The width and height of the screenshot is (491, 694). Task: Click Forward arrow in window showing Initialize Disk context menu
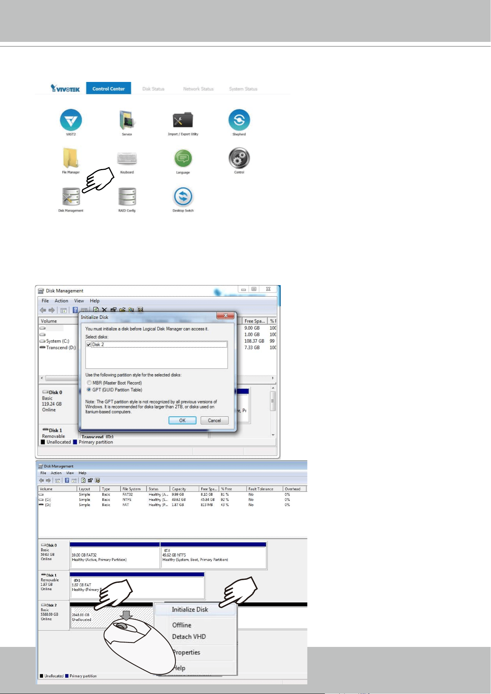[x=48, y=480]
